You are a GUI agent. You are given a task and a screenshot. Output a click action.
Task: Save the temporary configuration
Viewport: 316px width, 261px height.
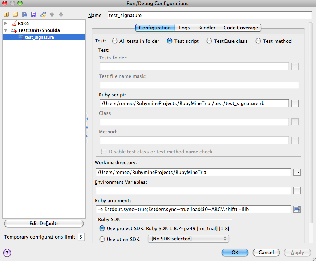point(34,14)
